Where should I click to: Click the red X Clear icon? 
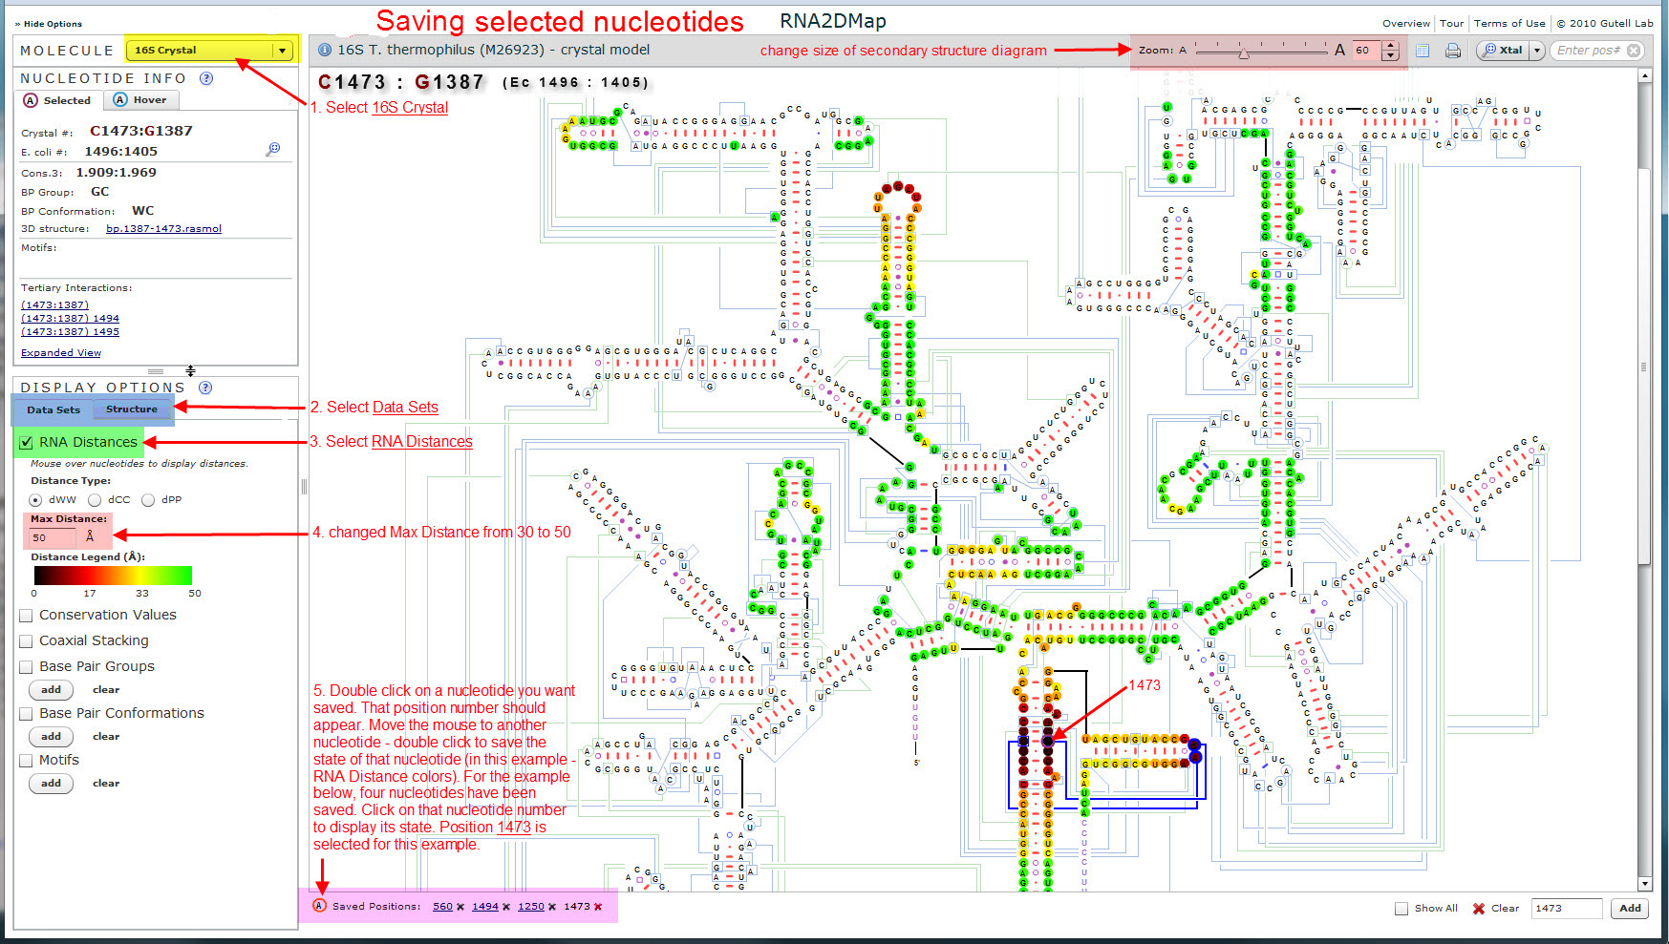click(x=1479, y=909)
